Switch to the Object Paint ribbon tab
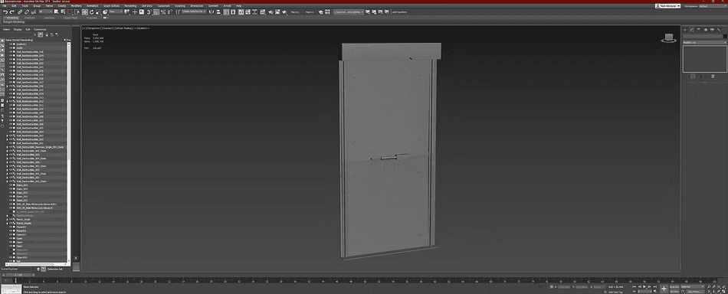This screenshot has height=294, width=728. (71, 18)
